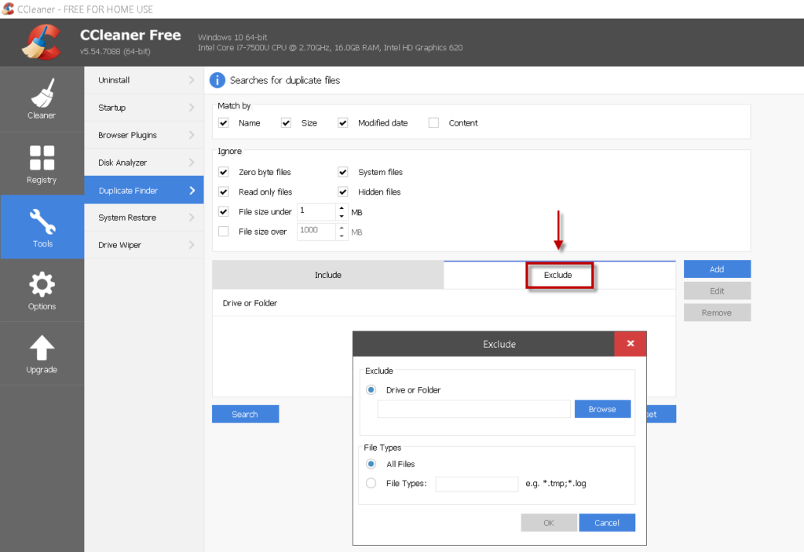Screen dimensions: 804x552
Task: Click the Edit button
Action: click(x=717, y=291)
